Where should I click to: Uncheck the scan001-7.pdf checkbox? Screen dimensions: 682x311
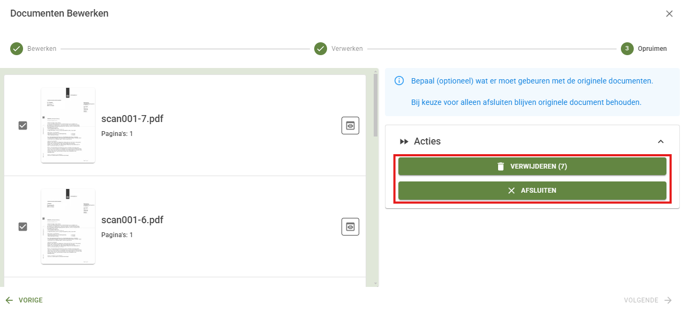tap(23, 125)
